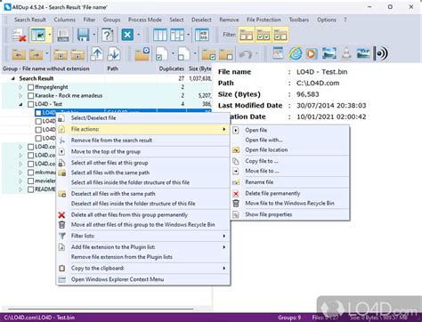Image resolution: width=422 pixels, height=322 pixels.
Task: Click the Internet Explorer viewer icon
Action: point(296,53)
